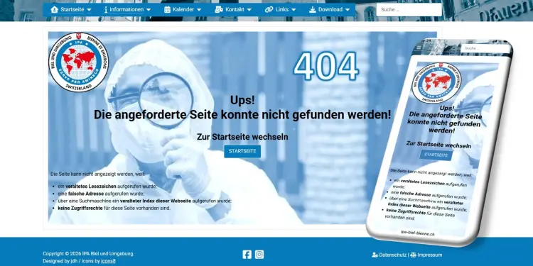533x266 pixels.
Task: Open the Impressum link in footer
Action: coord(430,255)
